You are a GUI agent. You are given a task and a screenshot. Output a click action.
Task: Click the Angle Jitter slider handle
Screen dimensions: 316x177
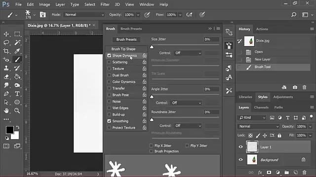pyautogui.click(x=152, y=97)
